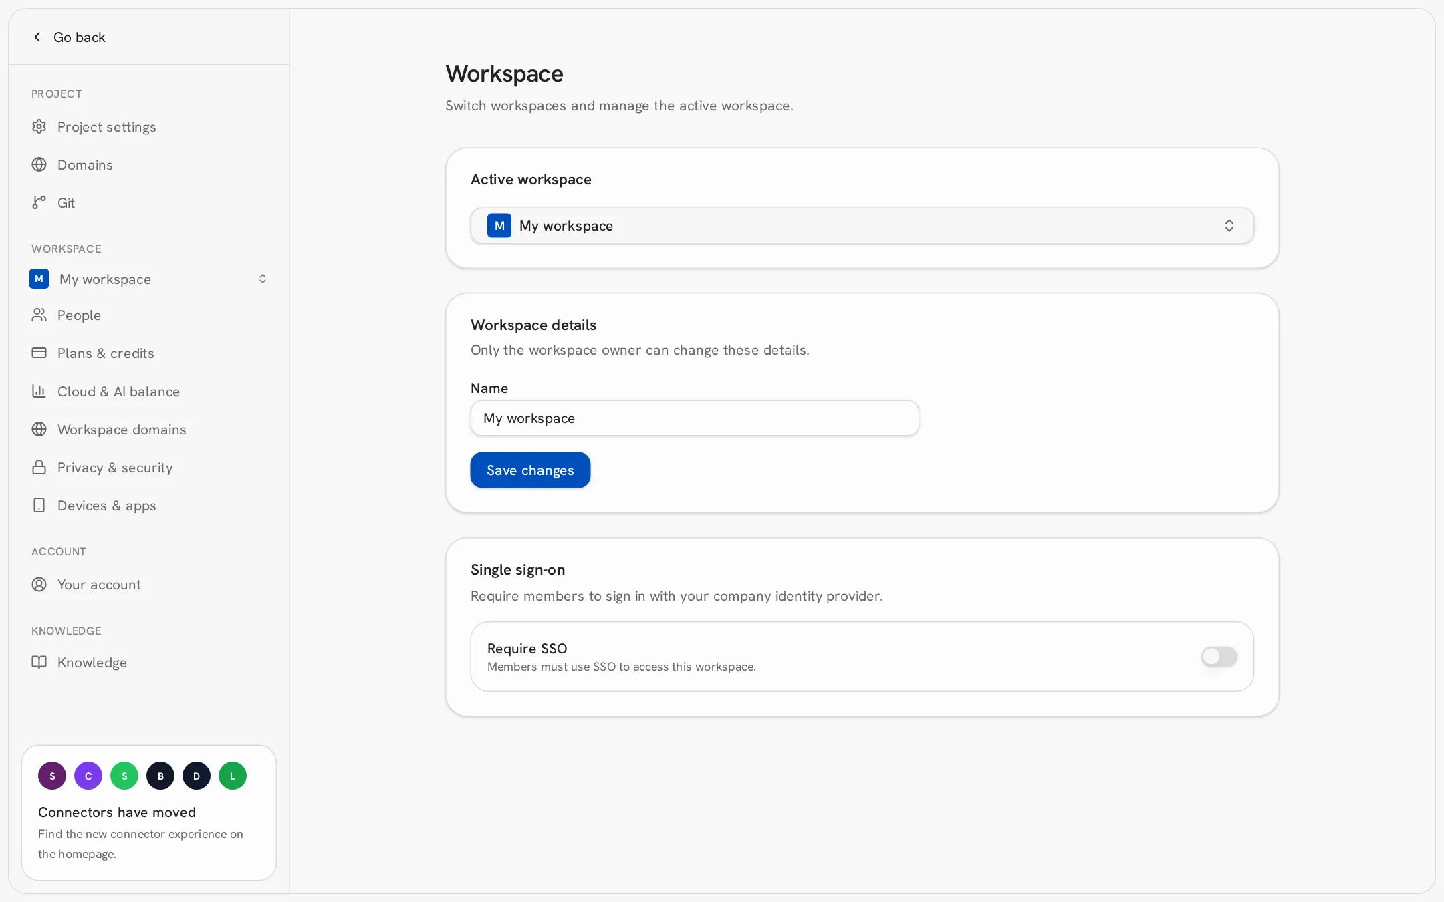Open Cloud & AI balance page
This screenshot has width=1444, height=902.
coord(148,391)
